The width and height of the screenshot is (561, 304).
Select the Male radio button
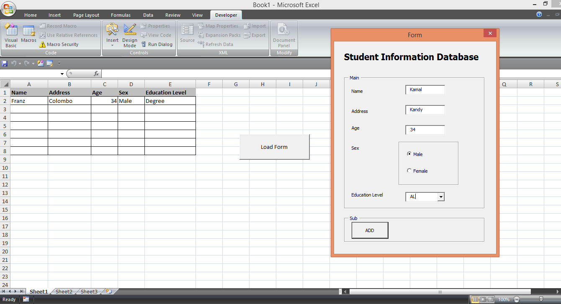click(409, 154)
